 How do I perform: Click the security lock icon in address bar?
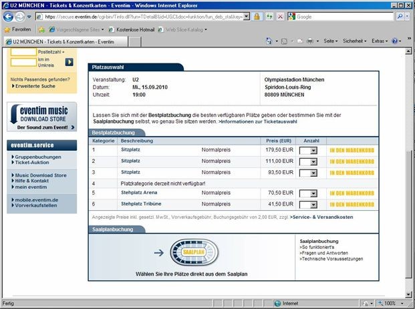[x=255, y=16]
